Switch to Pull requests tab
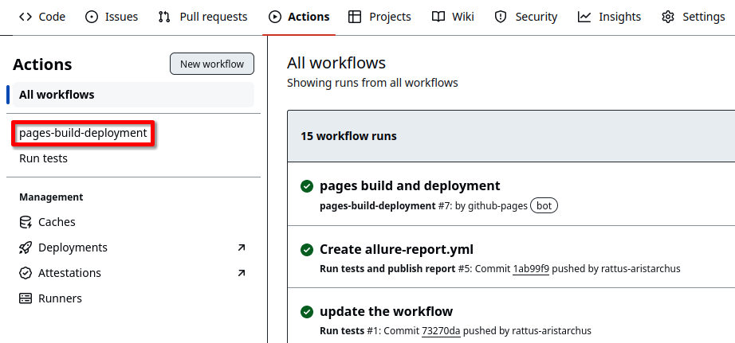This screenshot has width=735, height=343. point(203,17)
